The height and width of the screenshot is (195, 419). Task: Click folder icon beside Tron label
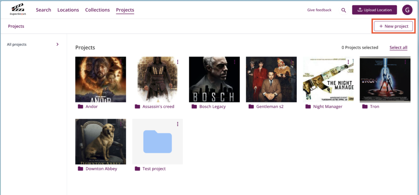[x=365, y=107]
